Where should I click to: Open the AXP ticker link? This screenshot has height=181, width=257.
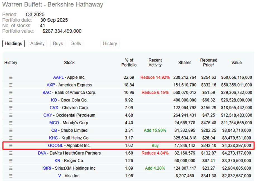(51, 85)
